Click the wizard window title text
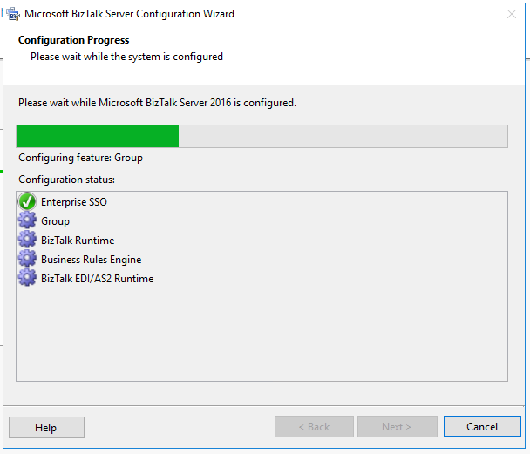Viewport: 530px width, 454px height. coord(129,14)
